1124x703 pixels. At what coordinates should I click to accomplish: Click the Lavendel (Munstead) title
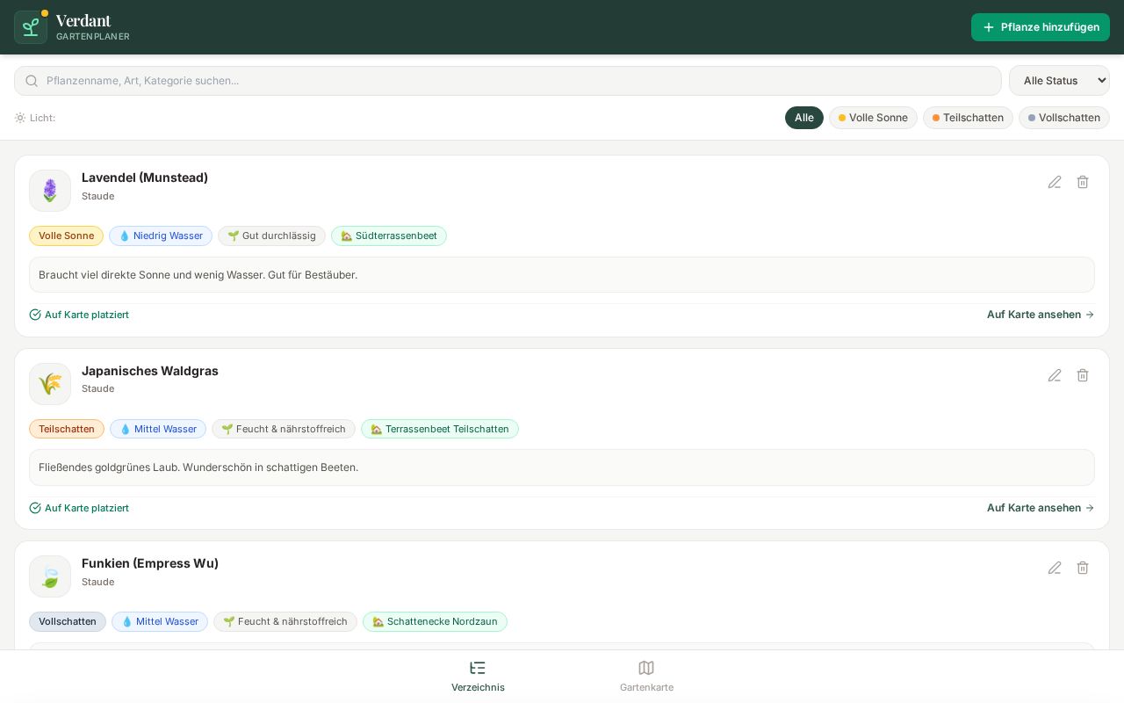click(145, 178)
